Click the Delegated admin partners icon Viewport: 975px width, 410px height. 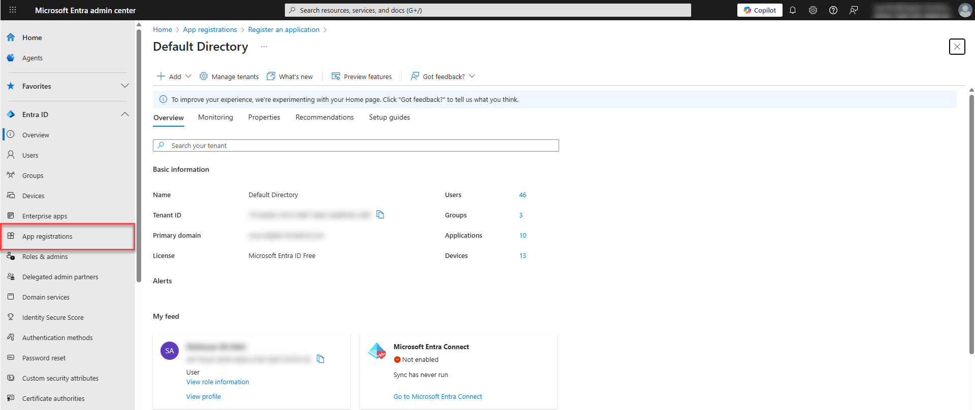(11, 277)
